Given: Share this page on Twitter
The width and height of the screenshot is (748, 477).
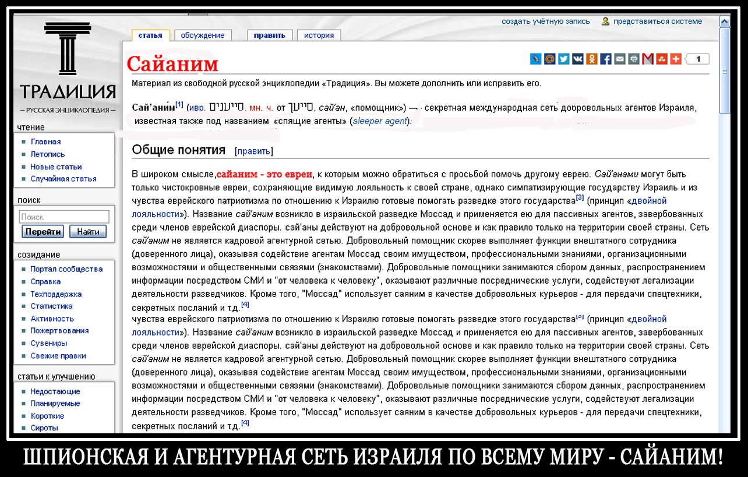Looking at the screenshot, I should pos(563,59).
